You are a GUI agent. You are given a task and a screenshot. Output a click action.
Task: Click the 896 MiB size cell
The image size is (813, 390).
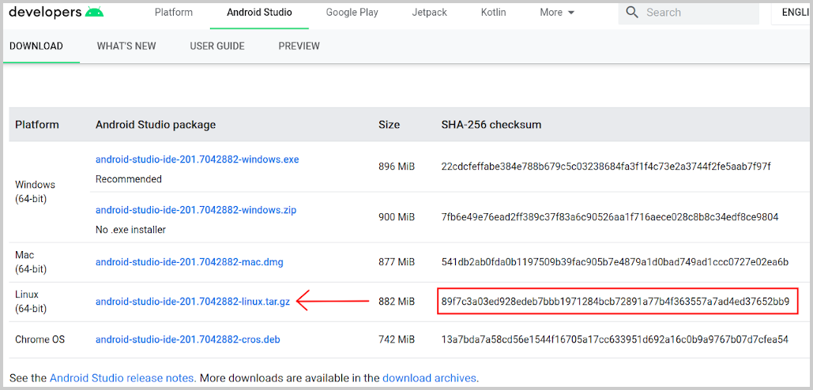[x=397, y=167]
